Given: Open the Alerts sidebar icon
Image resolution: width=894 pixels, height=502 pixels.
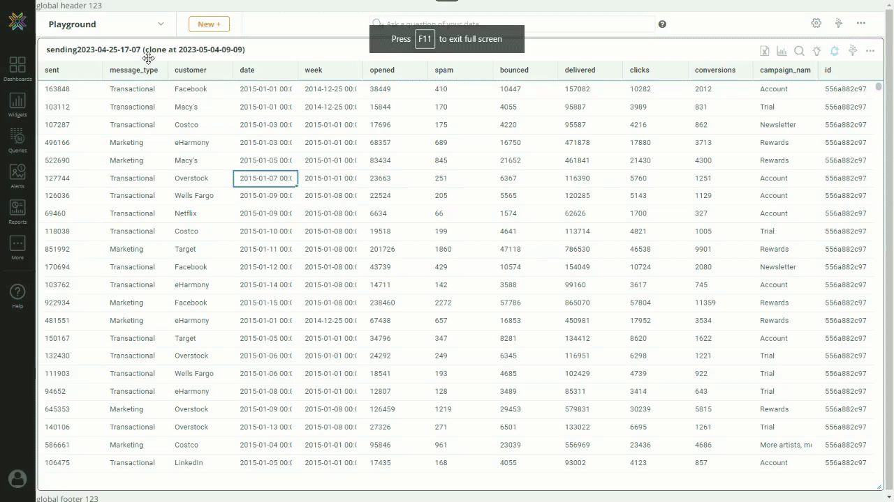Looking at the screenshot, I should [17, 176].
